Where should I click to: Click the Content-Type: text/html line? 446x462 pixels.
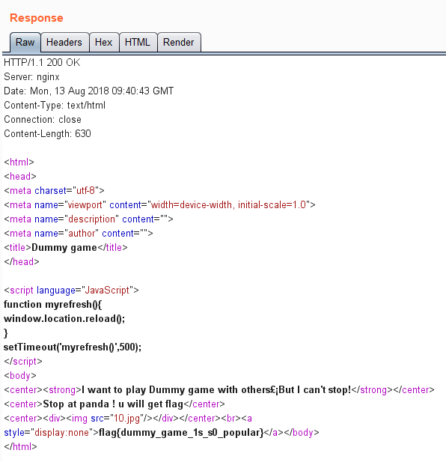[x=55, y=105]
